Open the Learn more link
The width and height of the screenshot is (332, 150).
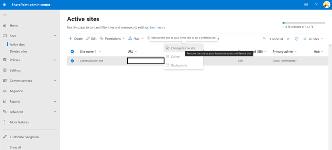tap(157, 27)
